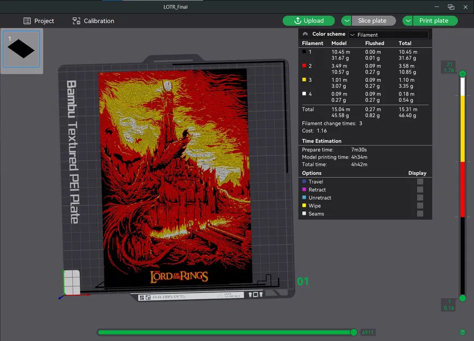Open the Calibration tab

[93, 21]
